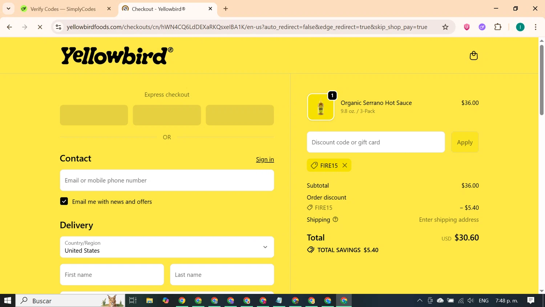The image size is (545, 307).
Task: Click the third express checkout button
Action: [240, 115]
